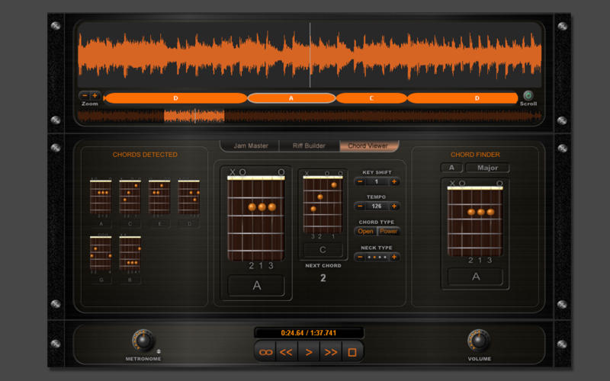
Task: Click the Neck Type minus button
Action: [360, 257]
